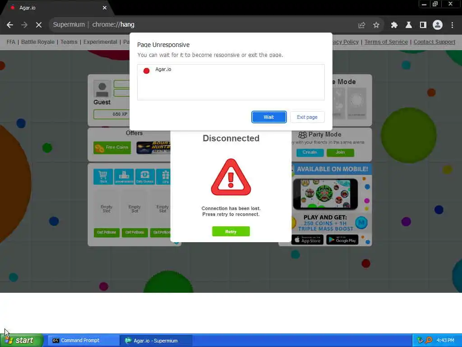The width and height of the screenshot is (462, 347).
Task: Click the green Retry button
Action: 231,232
